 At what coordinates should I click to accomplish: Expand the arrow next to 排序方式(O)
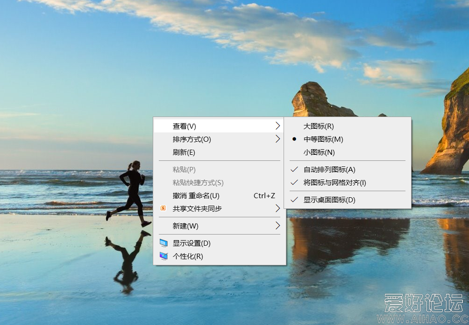(x=277, y=139)
